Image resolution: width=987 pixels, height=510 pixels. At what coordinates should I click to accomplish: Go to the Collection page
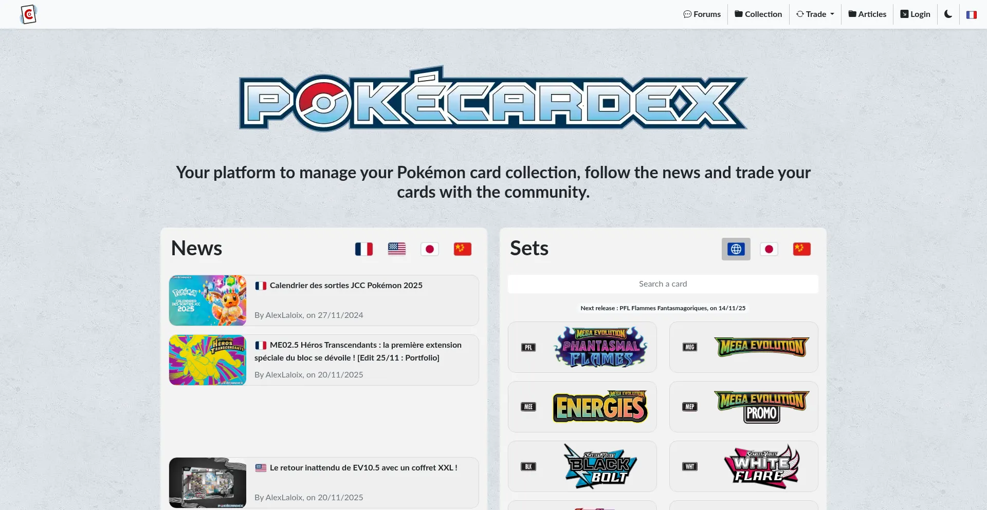(x=758, y=14)
